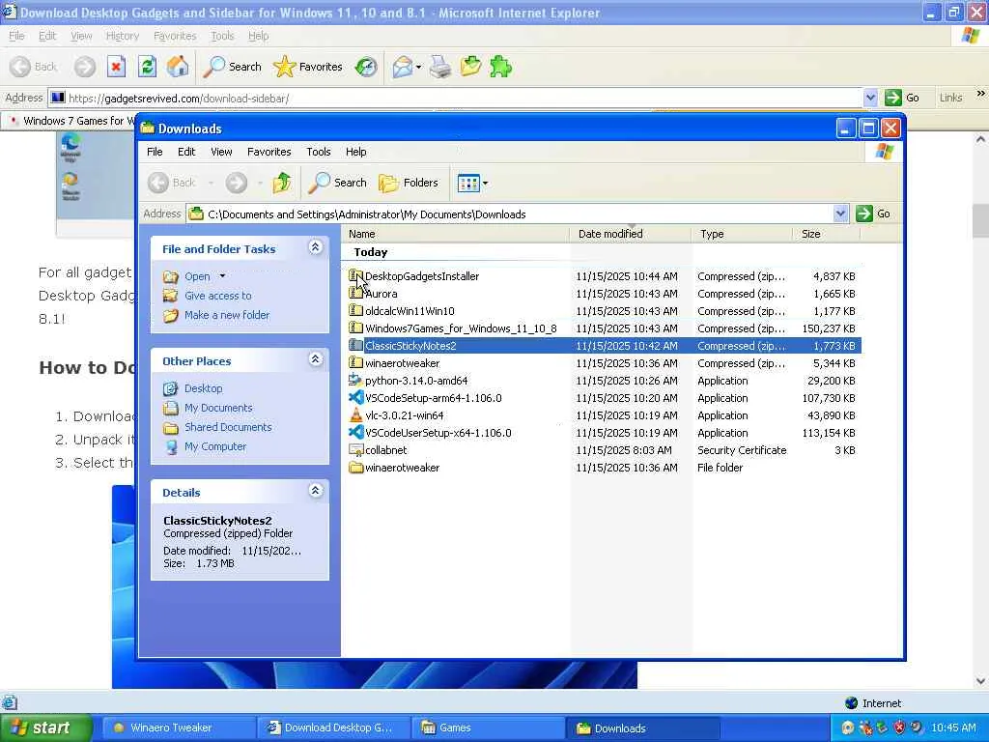989x742 pixels.
Task: Click the Stop icon in Internet Explorer toolbar
Action: tap(116, 67)
